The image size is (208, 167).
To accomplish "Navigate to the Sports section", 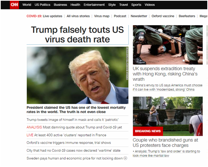I will click(x=136, y=5).
